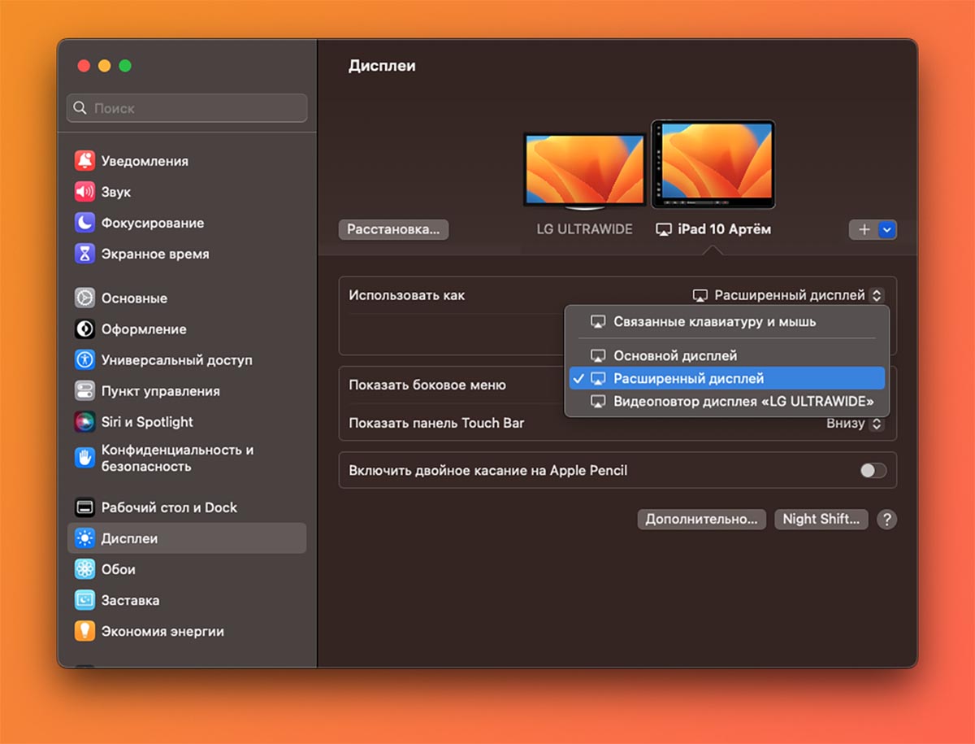Image resolution: width=975 pixels, height=744 pixels.
Task: Click the Поиск search field
Action: 187,108
